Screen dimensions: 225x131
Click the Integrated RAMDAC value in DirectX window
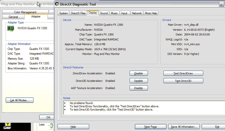click(106, 39)
